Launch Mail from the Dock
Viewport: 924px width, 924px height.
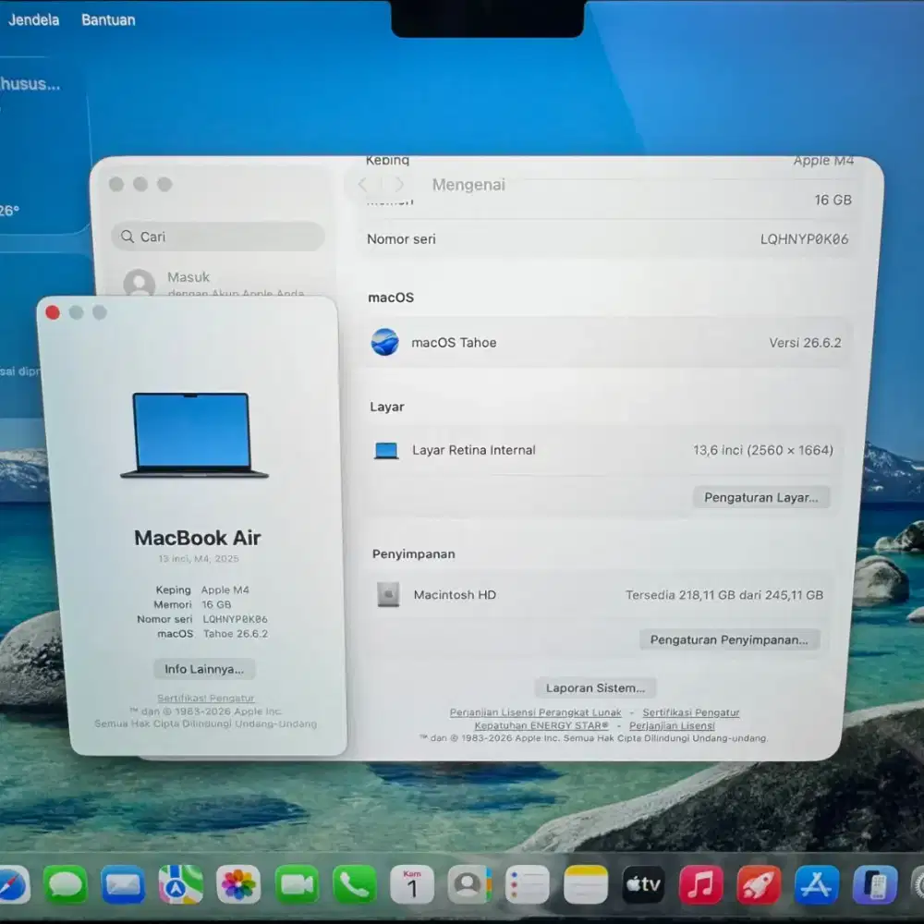coord(123,885)
